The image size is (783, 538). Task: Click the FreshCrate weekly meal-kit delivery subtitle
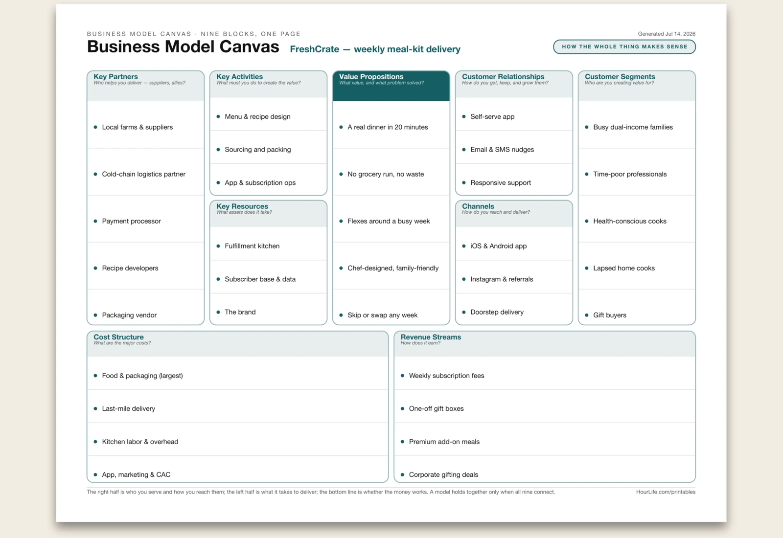(375, 49)
